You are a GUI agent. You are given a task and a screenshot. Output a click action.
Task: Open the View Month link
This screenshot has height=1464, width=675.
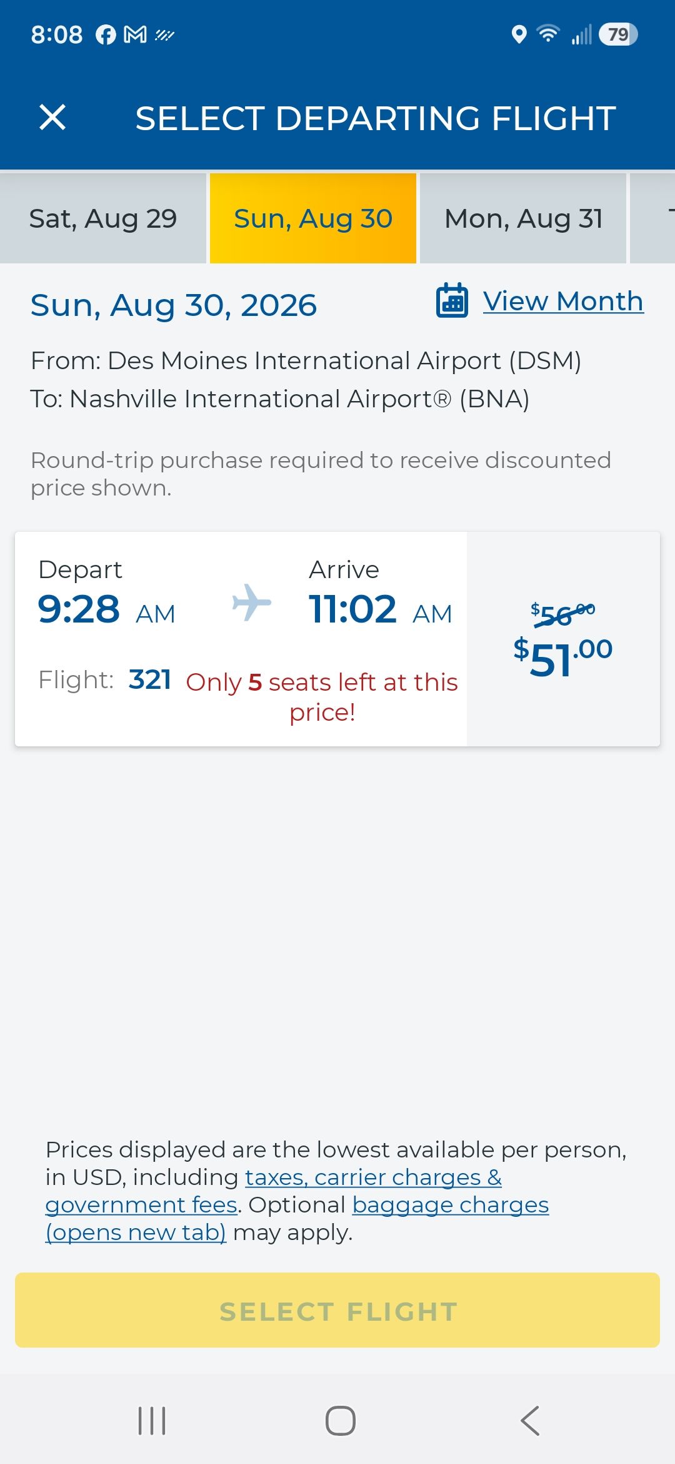pyautogui.click(x=563, y=302)
